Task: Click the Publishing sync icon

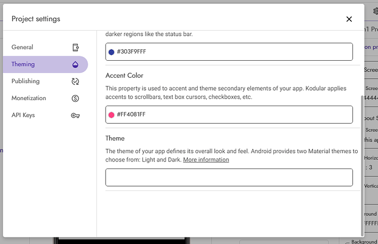Action: coord(76,82)
